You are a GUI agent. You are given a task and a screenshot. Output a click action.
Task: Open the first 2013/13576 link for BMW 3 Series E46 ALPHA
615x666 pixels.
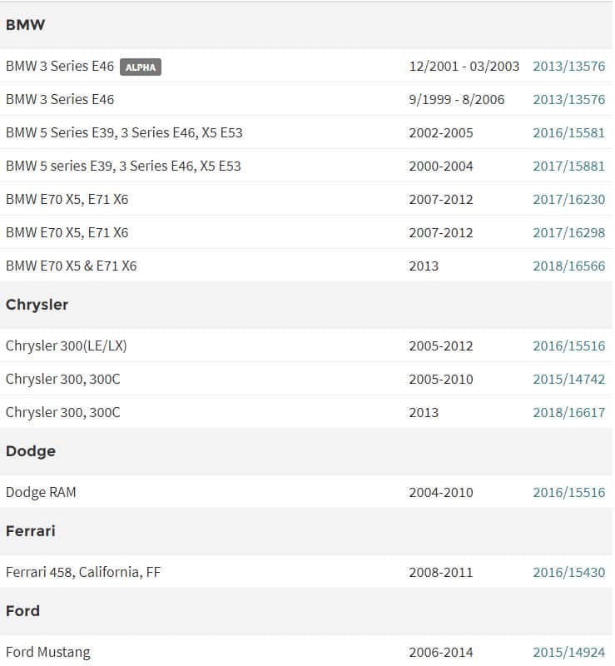(x=568, y=67)
